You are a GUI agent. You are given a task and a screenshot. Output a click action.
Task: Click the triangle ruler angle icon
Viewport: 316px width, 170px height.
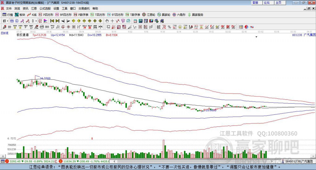point(58,27)
